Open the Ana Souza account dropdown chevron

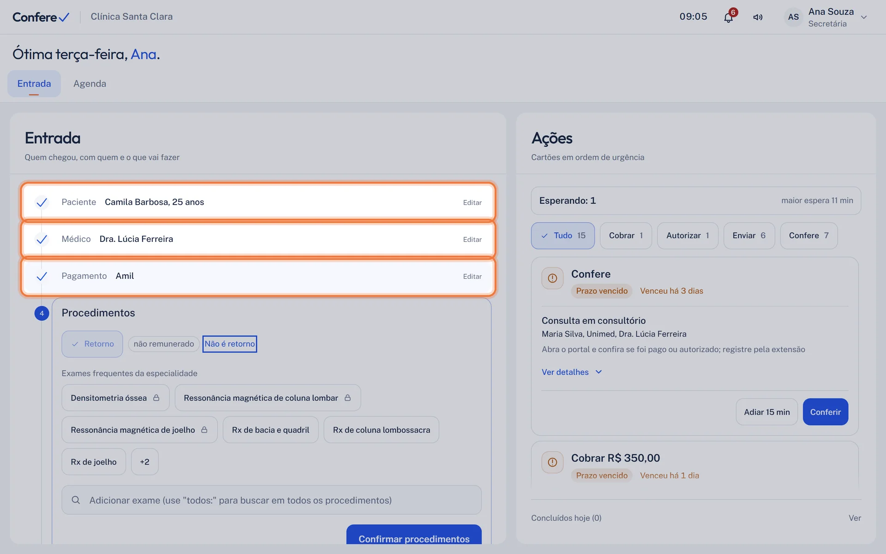(x=864, y=18)
